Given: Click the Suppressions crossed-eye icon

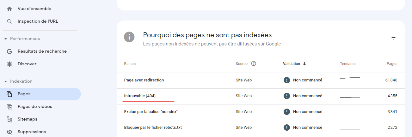Looking at the screenshot, I should coord(9,132).
